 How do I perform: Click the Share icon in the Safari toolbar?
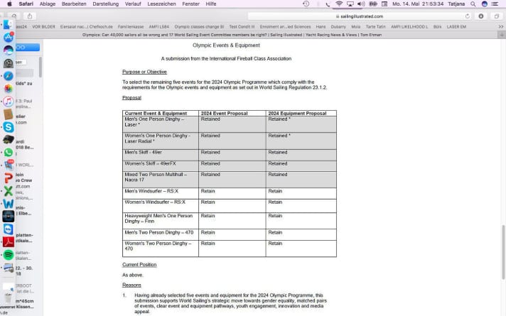tap(481, 16)
